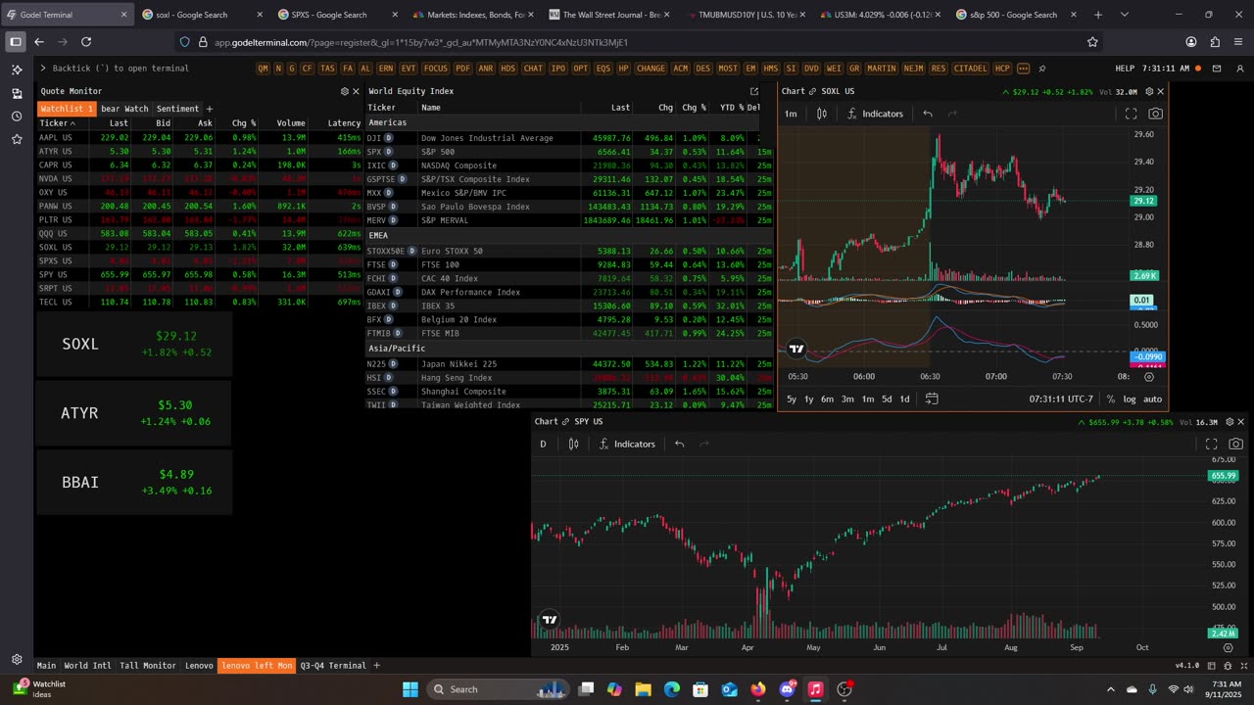The height and width of the screenshot is (705, 1254).
Task: Click the CITADEL command shortcut
Action: coord(971,69)
